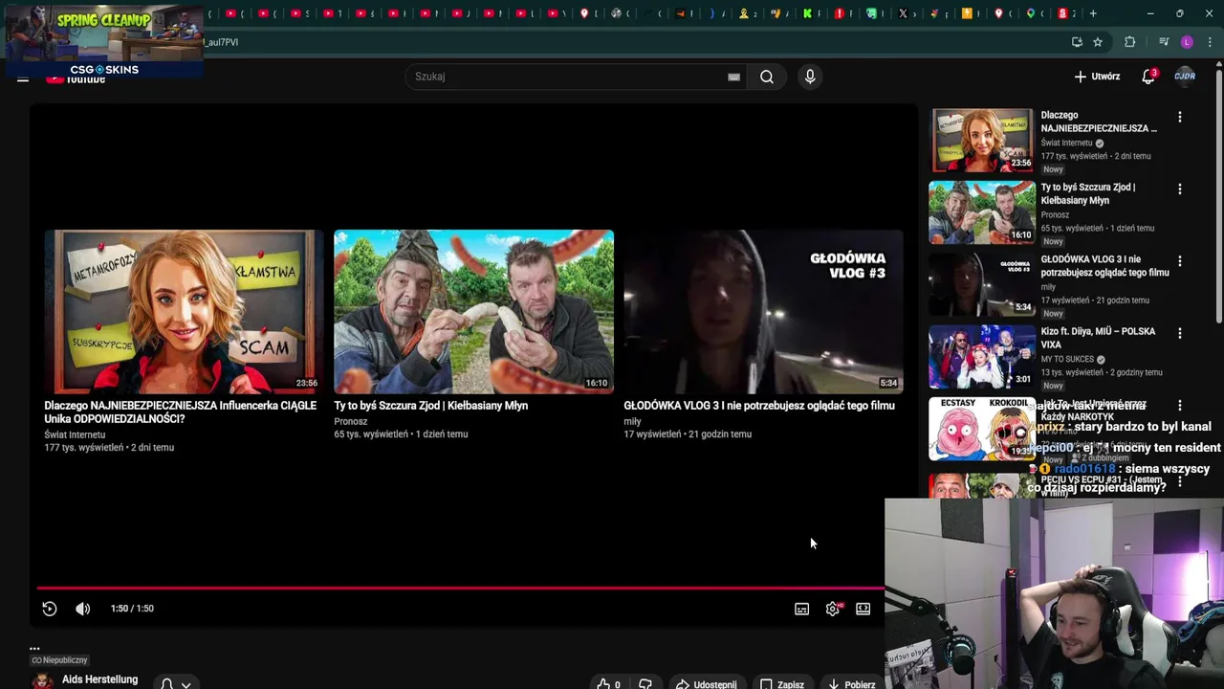This screenshot has height=689, width=1224.
Task: Toggle subtitles in the player
Action: 801,609
